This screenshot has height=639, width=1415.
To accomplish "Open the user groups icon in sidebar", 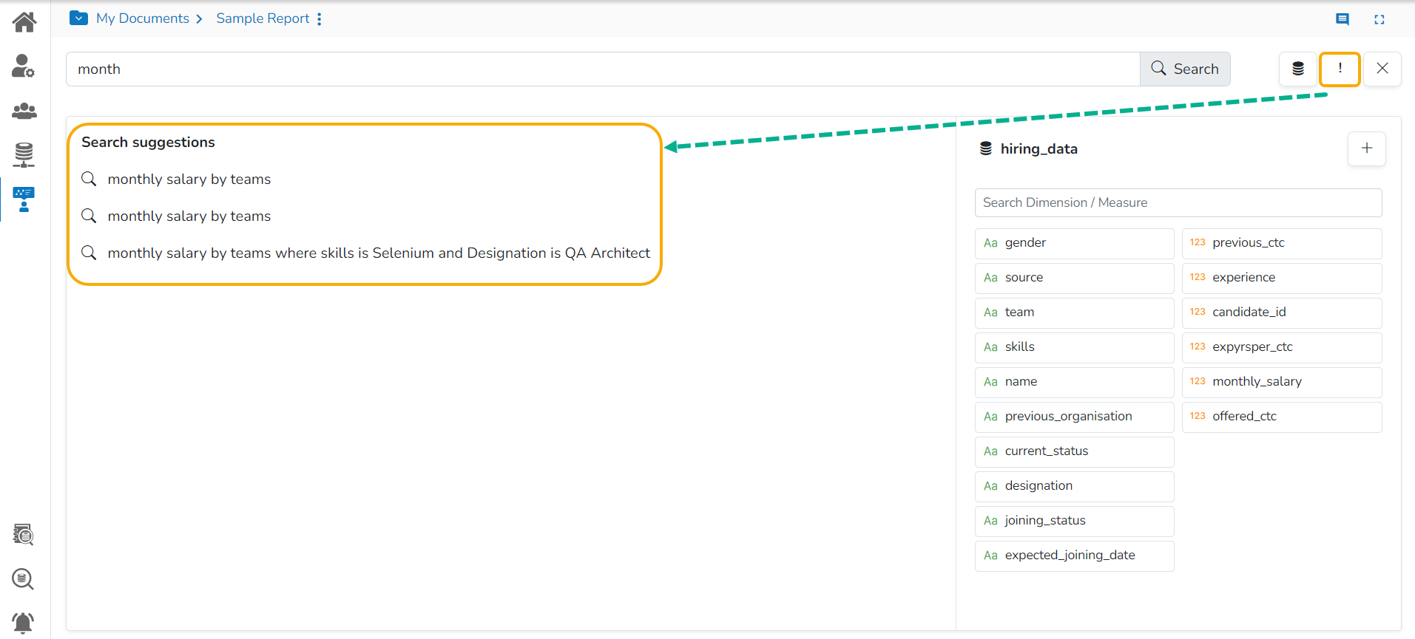I will 24,111.
